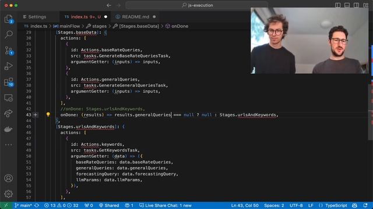Open the Explorer view in activity bar
This screenshot has width=373, height=209.
pyautogui.click(x=8, y=19)
